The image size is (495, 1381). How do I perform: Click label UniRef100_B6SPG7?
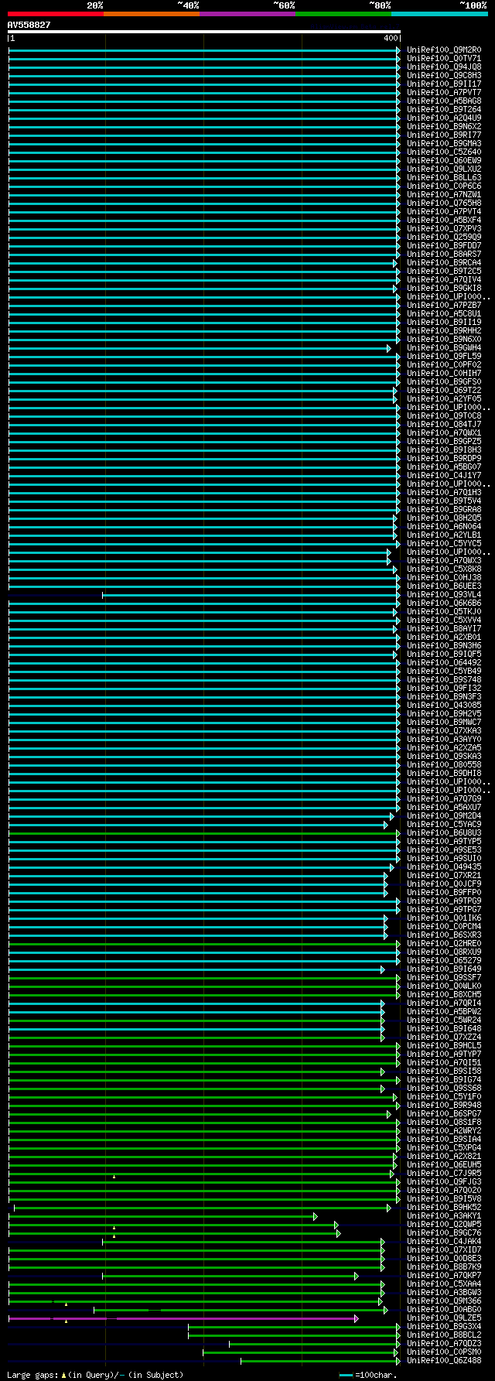pyautogui.click(x=444, y=1113)
